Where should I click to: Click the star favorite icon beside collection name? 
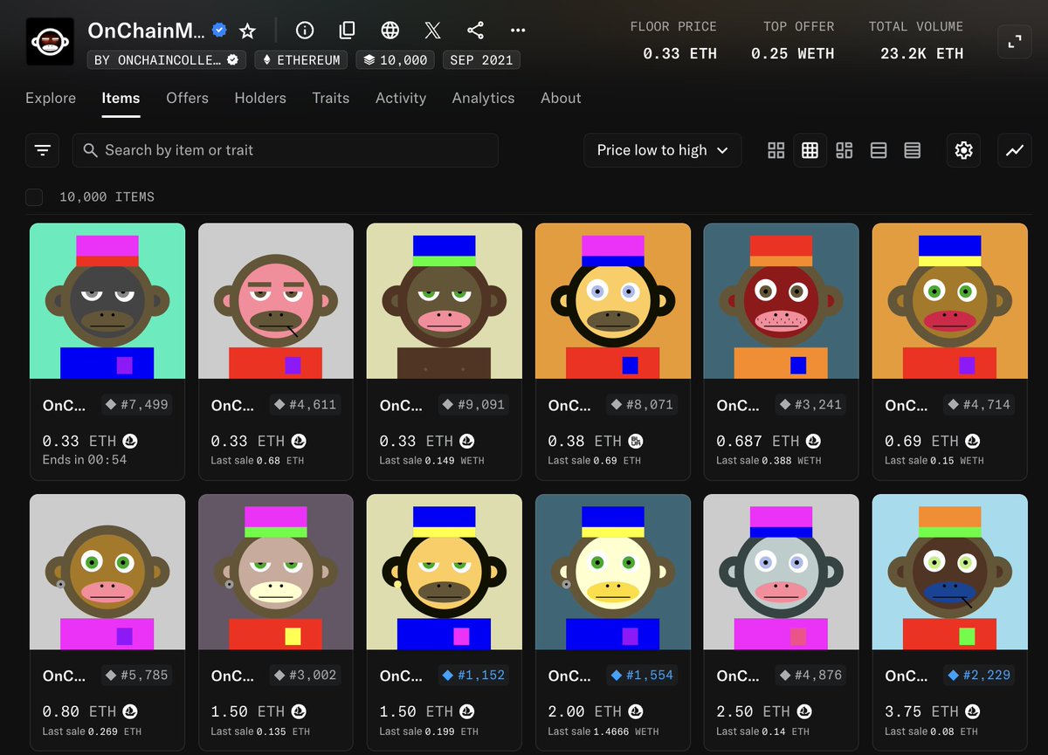[x=247, y=31]
